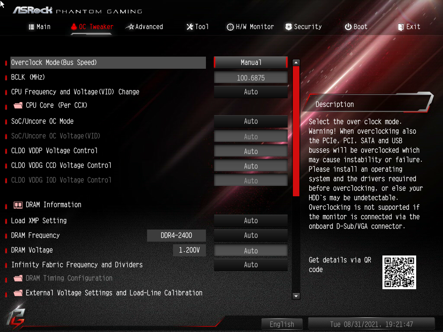Open External Voltage Settings and Load-Line Calibration
443x332 pixels.
pyautogui.click(x=114, y=293)
